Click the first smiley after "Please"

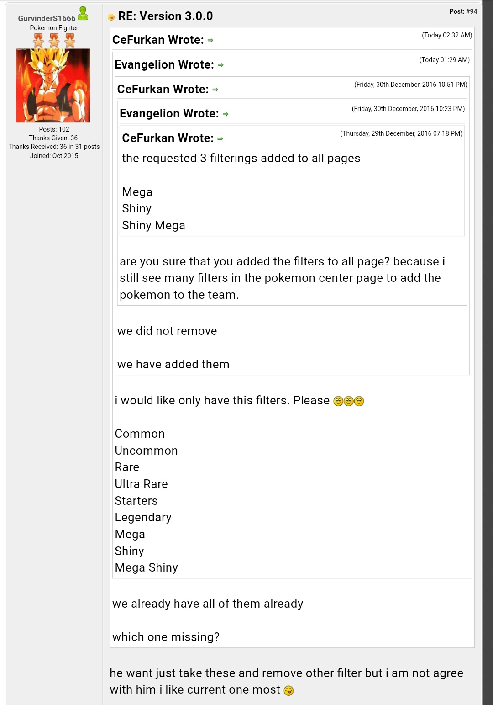pyautogui.click(x=338, y=401)
